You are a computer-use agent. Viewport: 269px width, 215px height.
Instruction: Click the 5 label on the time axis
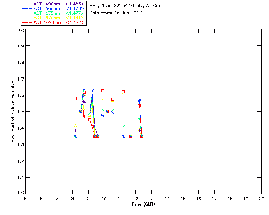pyautogui.click(x=25, y=199)
